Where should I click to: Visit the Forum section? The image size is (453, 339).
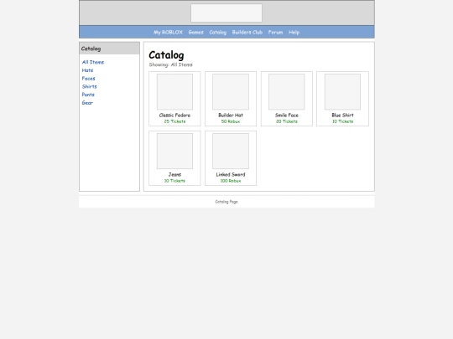[275, 33]
